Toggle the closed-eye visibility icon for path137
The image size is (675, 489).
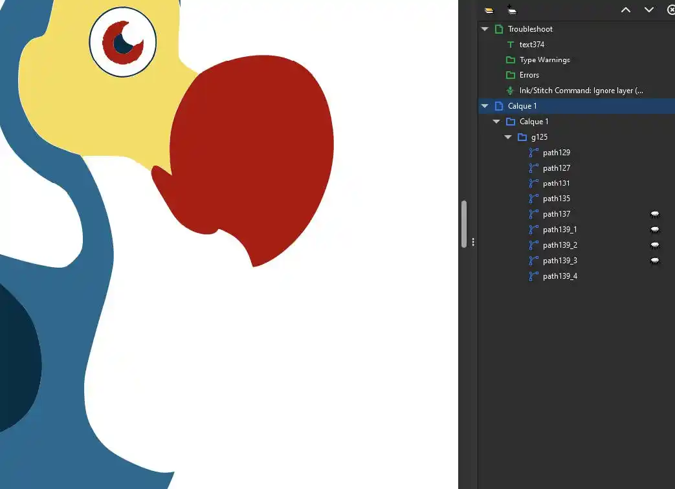[x=654, y=214]
